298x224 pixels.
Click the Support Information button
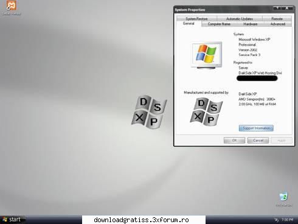[x=256, y=128]
